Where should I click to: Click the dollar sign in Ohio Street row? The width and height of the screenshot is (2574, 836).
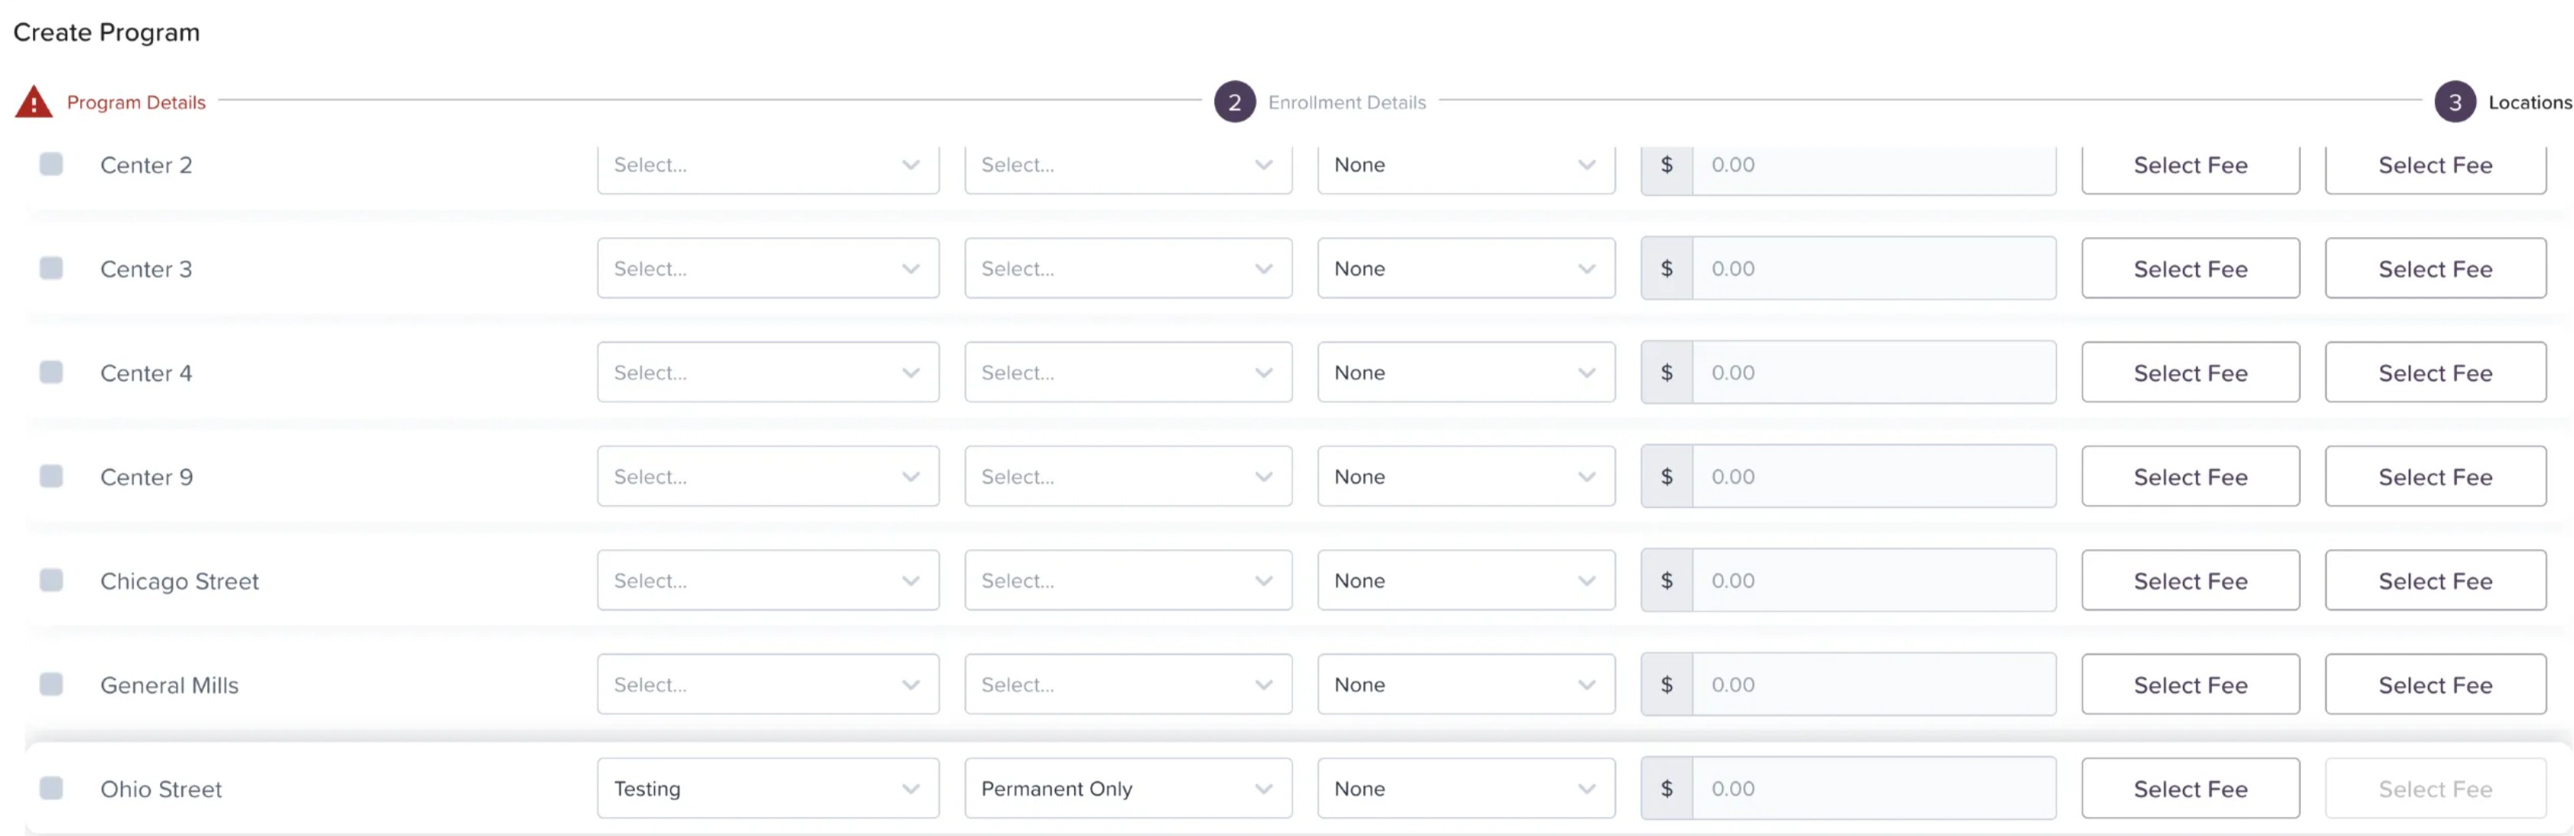pyautogui.click(x=1666, y=788)
